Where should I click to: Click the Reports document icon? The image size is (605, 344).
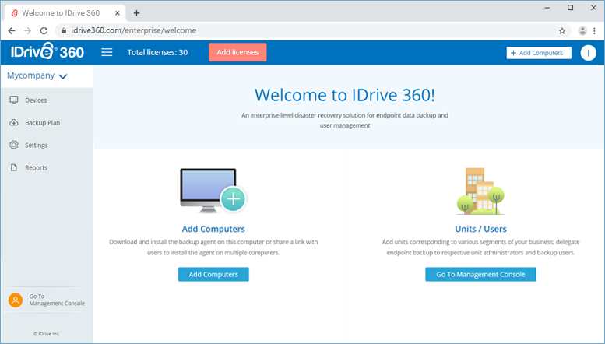(14, 167)
